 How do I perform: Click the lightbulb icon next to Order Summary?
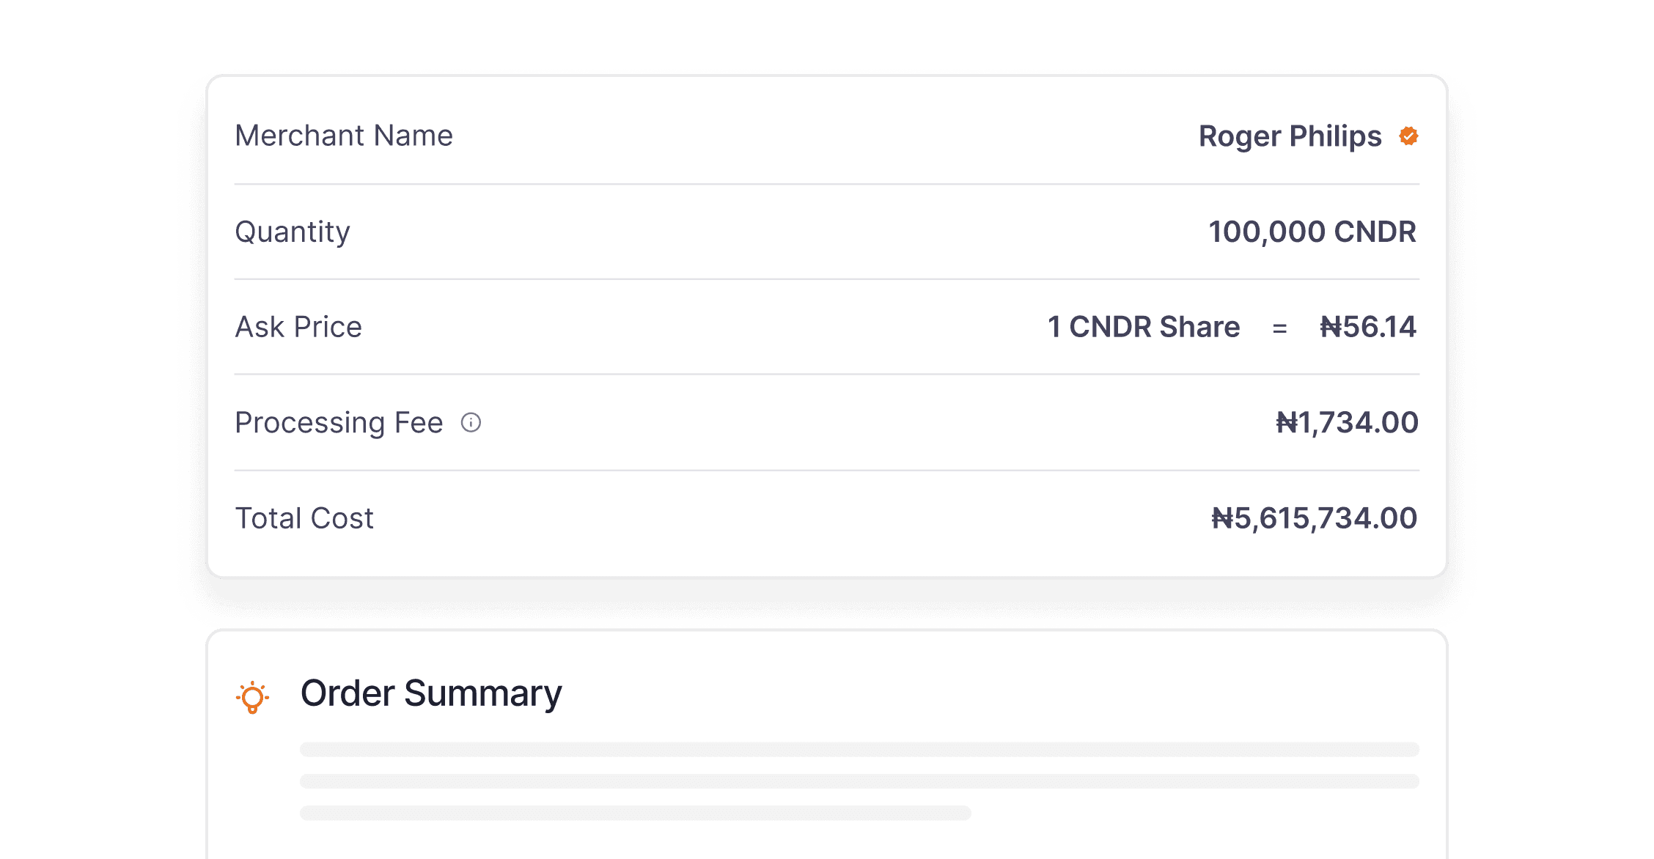click(252, 696)
